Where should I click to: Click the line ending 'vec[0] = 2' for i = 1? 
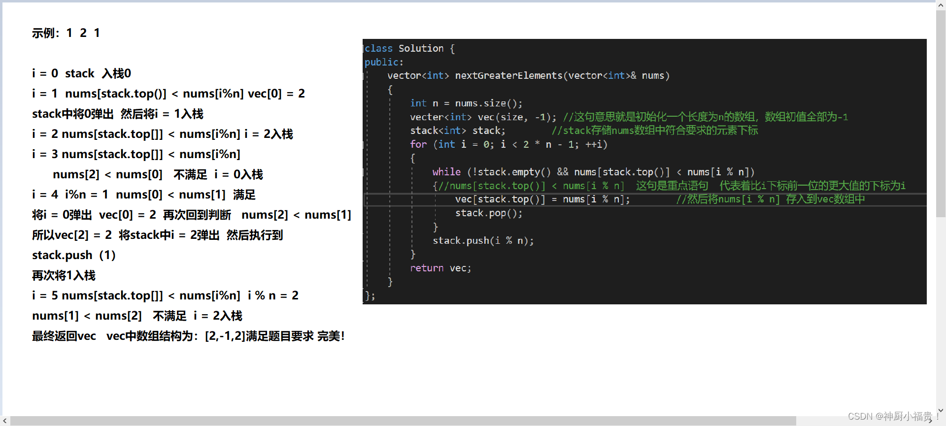pos(169,94)
